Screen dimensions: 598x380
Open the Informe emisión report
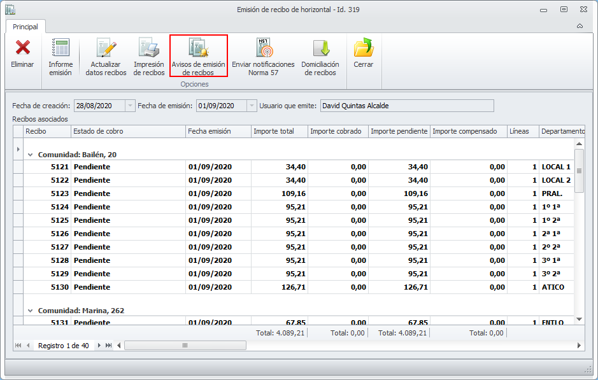tap(61, 48)
